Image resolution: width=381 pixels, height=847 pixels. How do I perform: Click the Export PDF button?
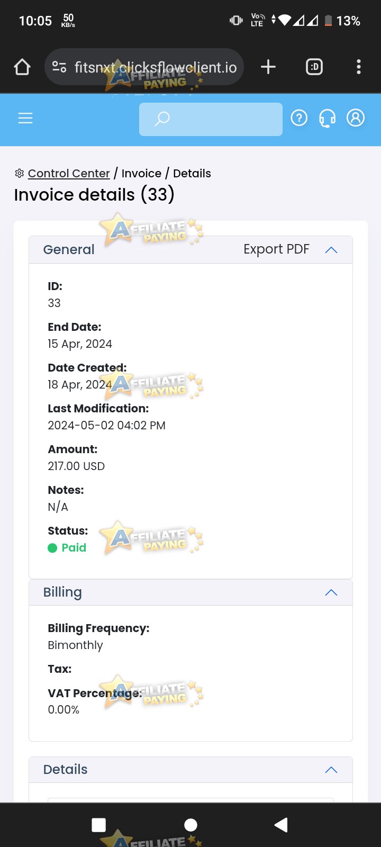(276, 249)
